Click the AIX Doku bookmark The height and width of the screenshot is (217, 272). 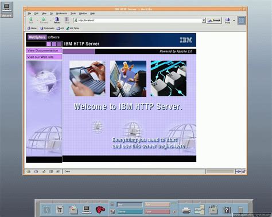pos(73,28)
